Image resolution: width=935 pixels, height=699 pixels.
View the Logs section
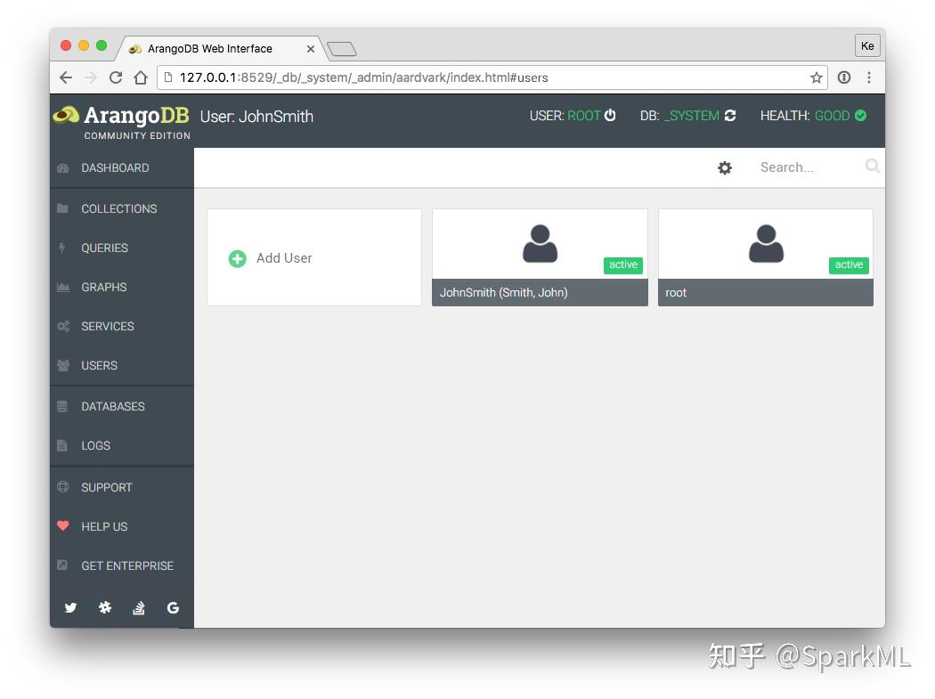(96, 445)
